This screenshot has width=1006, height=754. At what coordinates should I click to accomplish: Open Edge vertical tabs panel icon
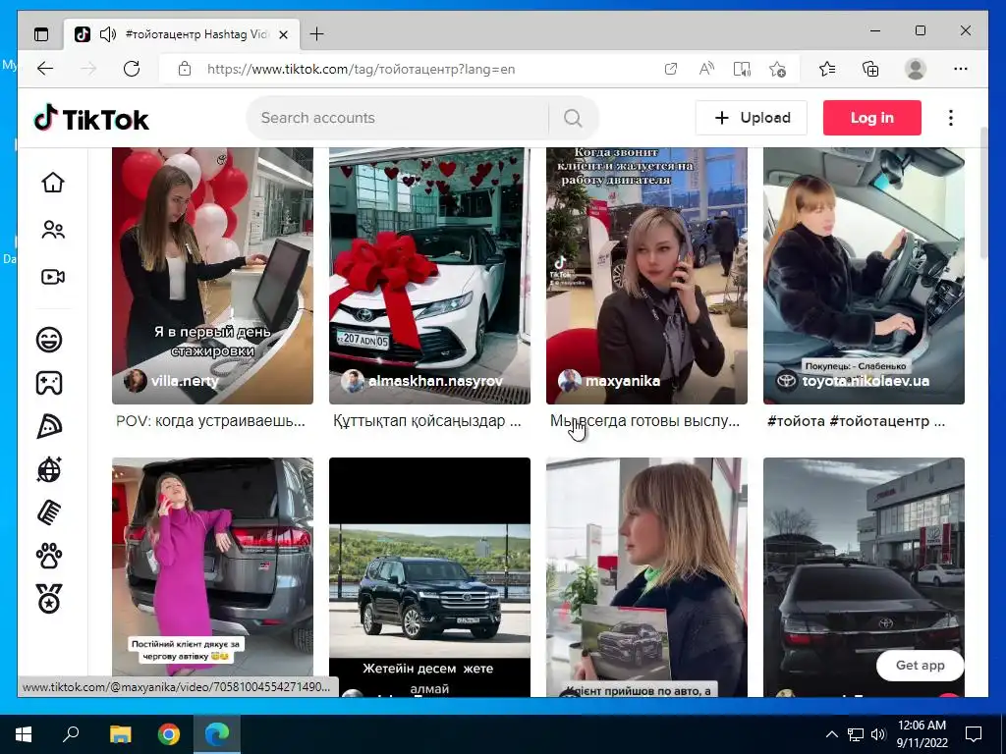pyautogui.click(x=41, y=34)
